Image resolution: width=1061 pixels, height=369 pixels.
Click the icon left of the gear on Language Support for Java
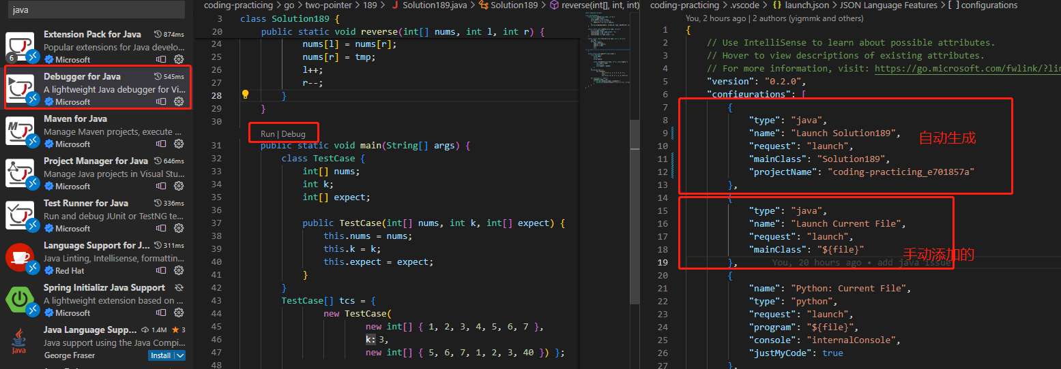tap(162, 270)
